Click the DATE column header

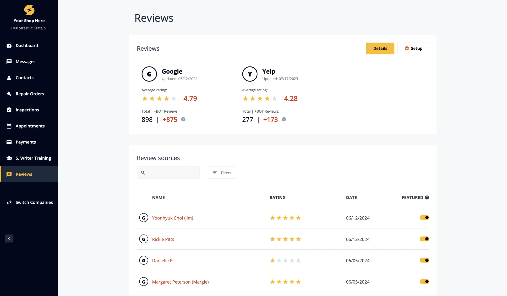[351, 198]
